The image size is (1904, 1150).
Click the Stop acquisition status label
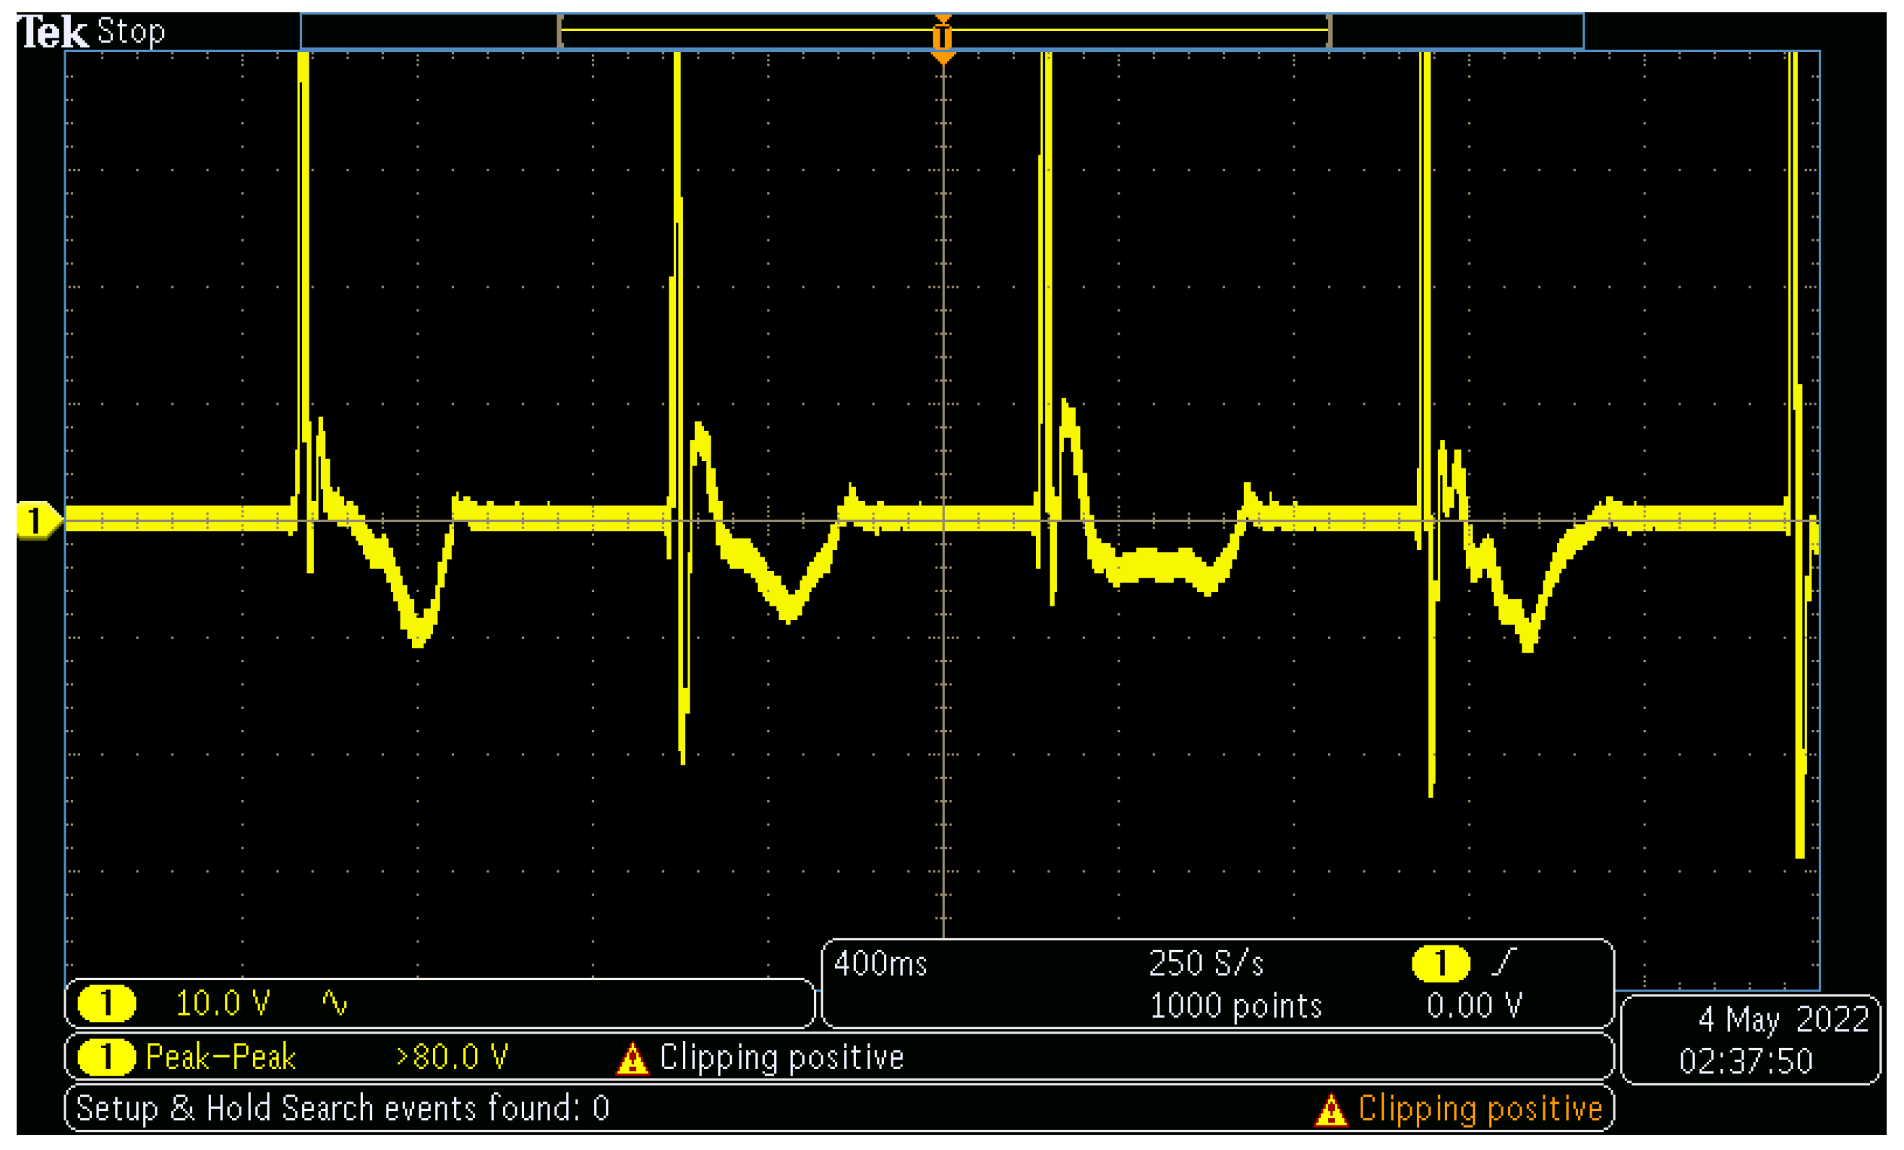click(131, 32)
